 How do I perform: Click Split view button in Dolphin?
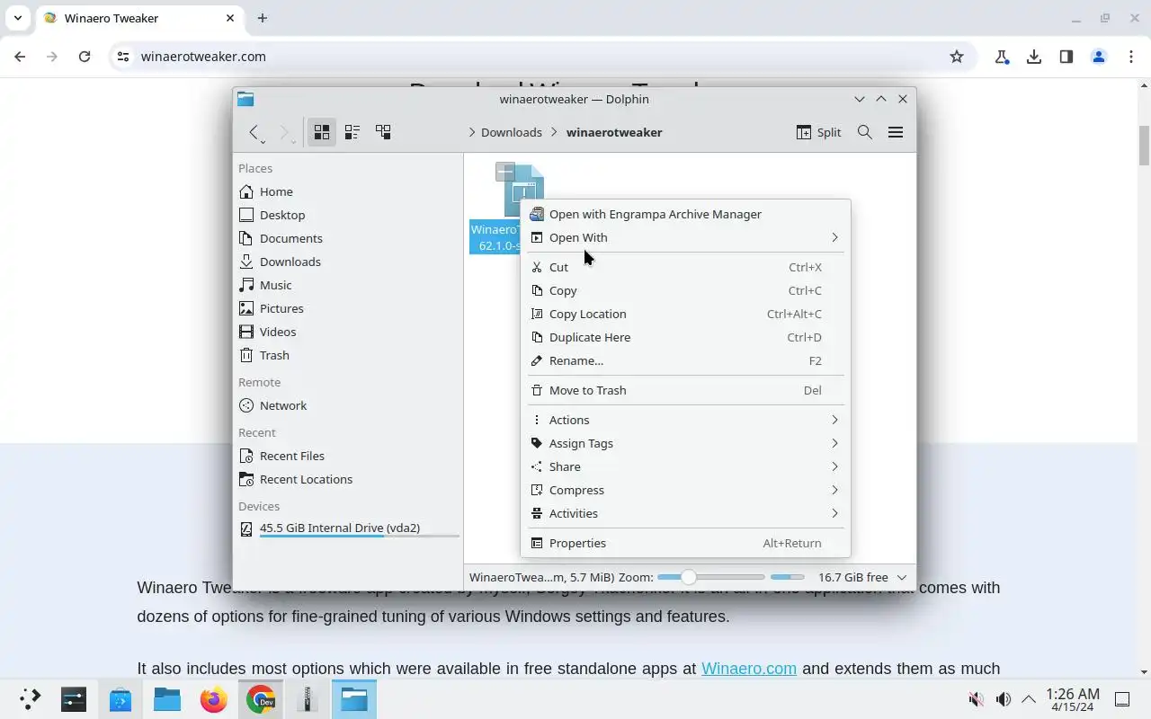(x=818, y=132)
